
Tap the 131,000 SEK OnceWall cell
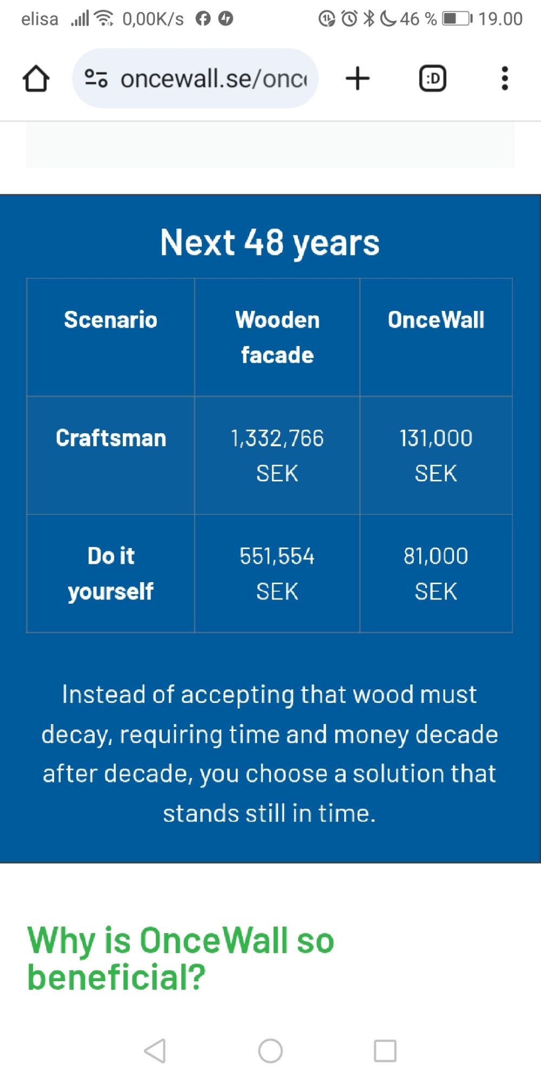[x=436, y=455]
